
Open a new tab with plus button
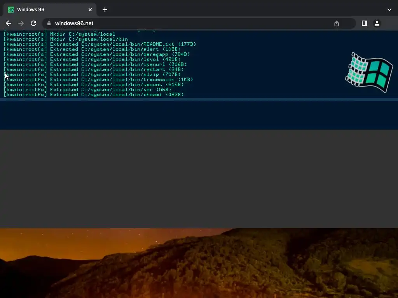(x=105, y=10)
